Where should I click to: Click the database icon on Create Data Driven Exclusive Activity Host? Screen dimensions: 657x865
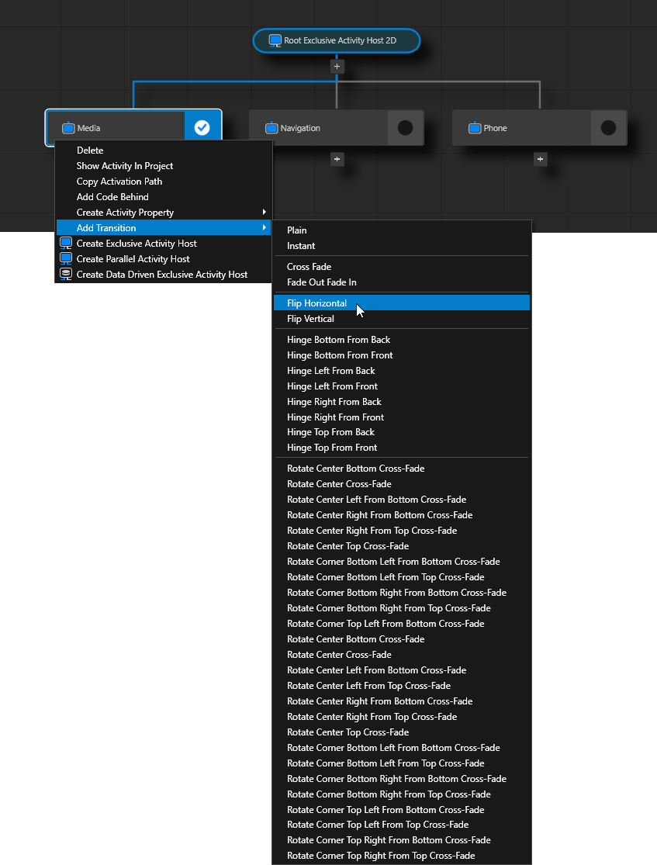coord(66,274)
